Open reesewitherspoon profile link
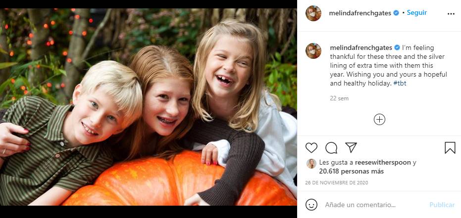This screenshot has height=218, width=461. click(383, 163)
